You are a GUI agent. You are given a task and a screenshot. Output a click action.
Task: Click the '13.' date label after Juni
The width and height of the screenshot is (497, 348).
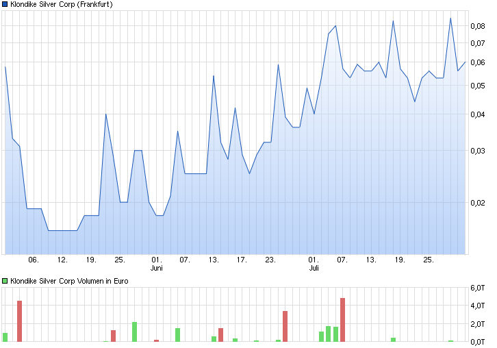[x=214, y=260]
